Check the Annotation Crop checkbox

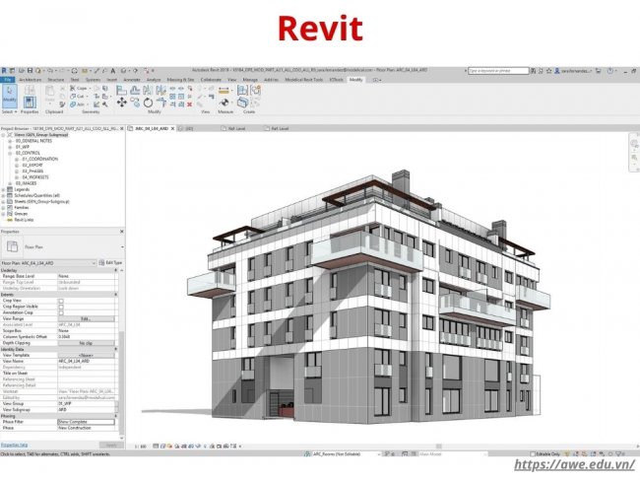pos(61,312)
